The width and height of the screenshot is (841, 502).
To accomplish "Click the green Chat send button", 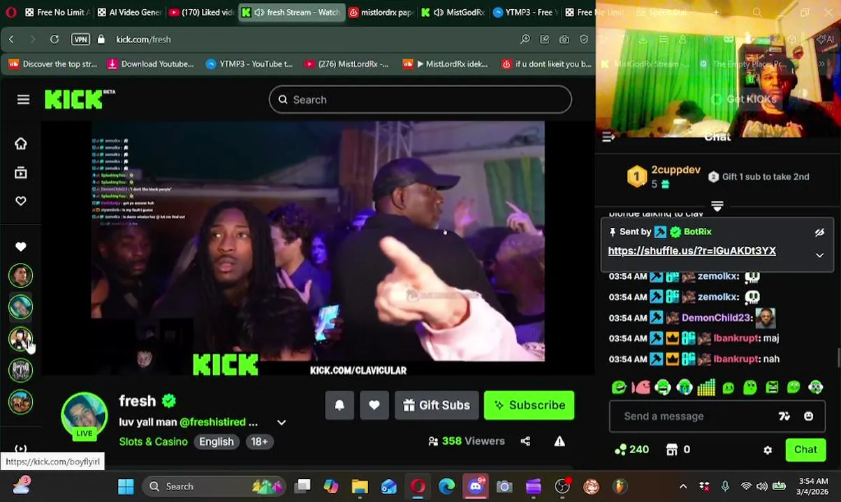I will [x=805, y=450].
